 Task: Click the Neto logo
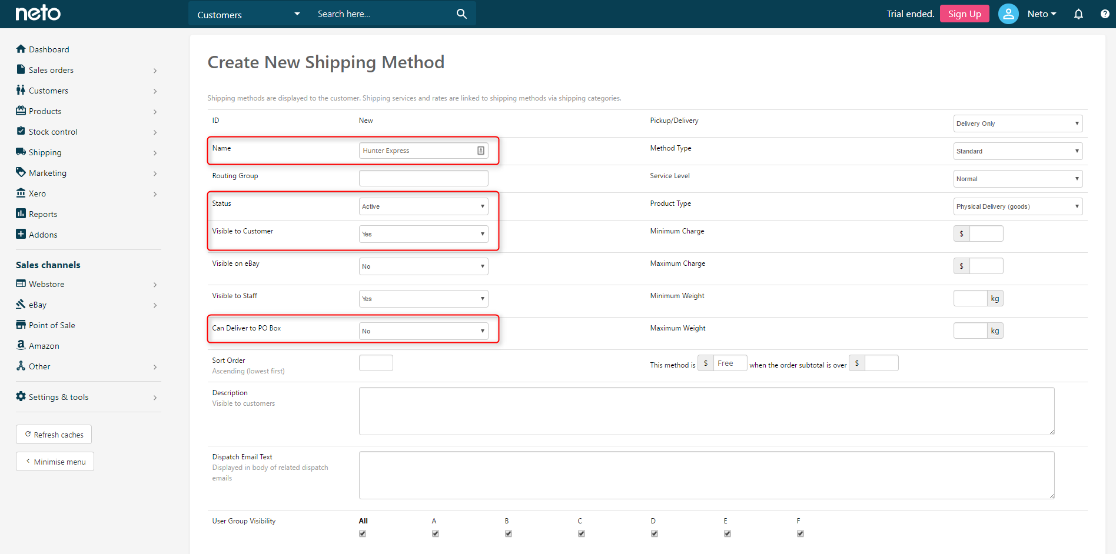click(x=38, y=13)
